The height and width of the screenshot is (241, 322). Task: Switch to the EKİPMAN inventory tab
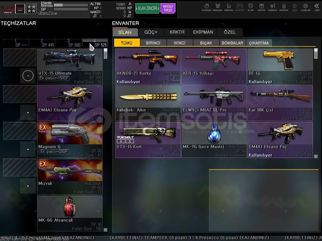203,32
